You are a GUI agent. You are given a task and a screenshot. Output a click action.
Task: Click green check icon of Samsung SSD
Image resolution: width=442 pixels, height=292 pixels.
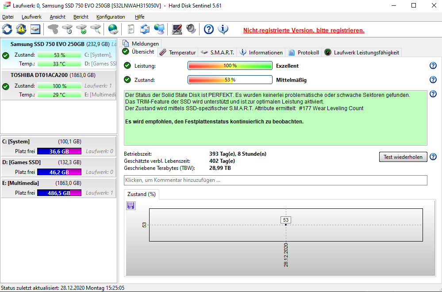click(6, 56)
